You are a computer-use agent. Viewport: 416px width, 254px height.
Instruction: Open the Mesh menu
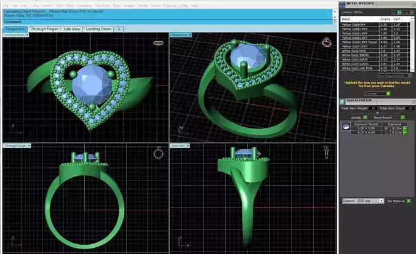[x=70, y=6]
